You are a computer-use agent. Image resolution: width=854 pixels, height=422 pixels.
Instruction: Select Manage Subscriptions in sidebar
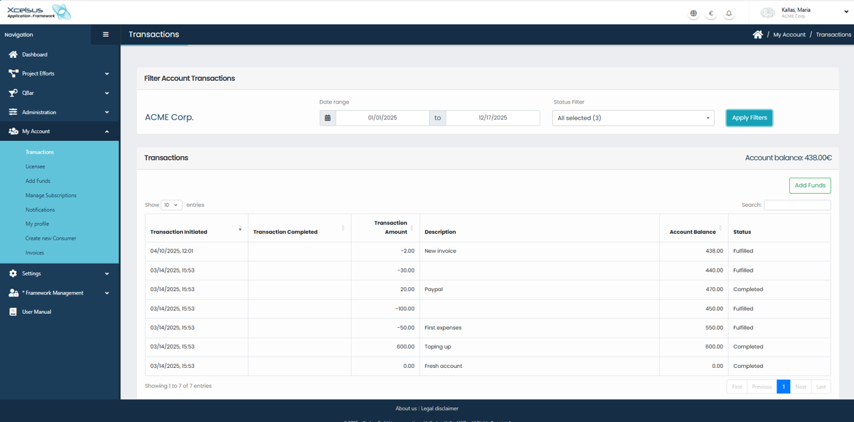51,196
